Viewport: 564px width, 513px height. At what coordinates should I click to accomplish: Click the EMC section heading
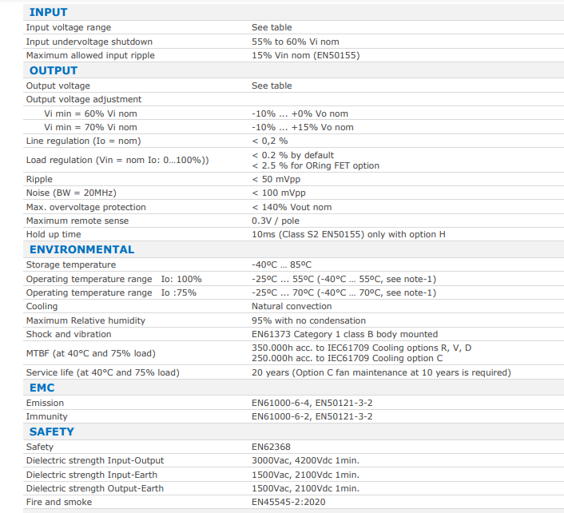tap(42, 388)
